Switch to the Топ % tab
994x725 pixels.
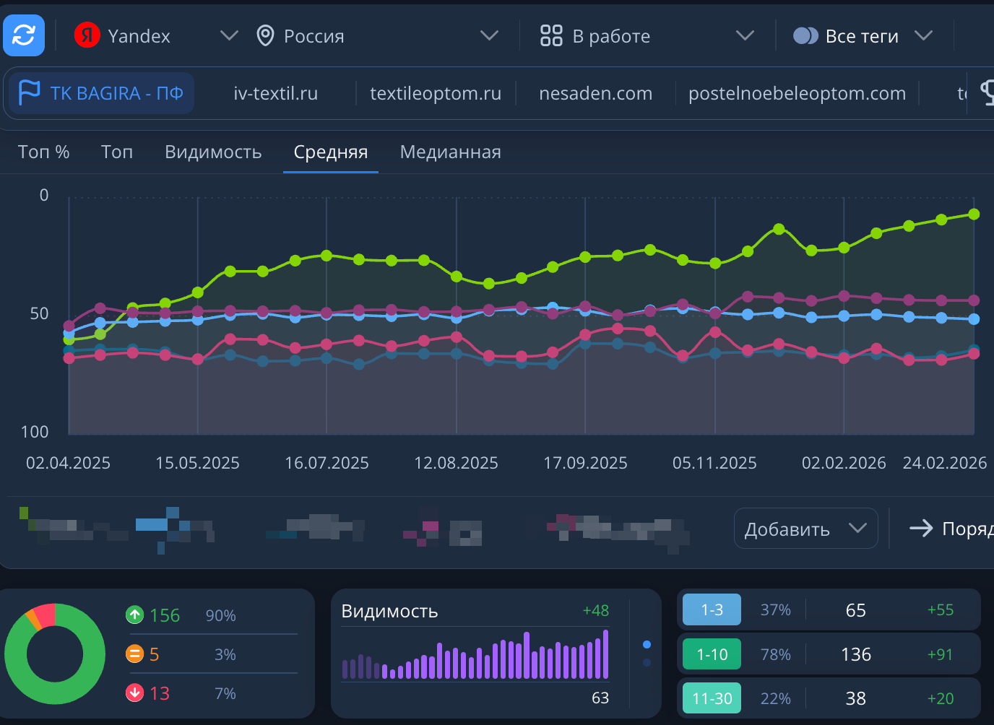point(43,152)
